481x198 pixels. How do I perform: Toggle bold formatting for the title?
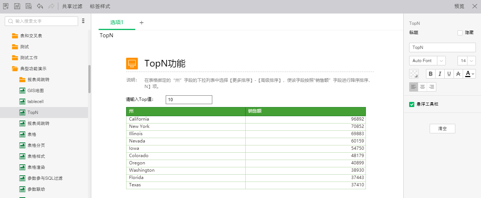[431, 74]
